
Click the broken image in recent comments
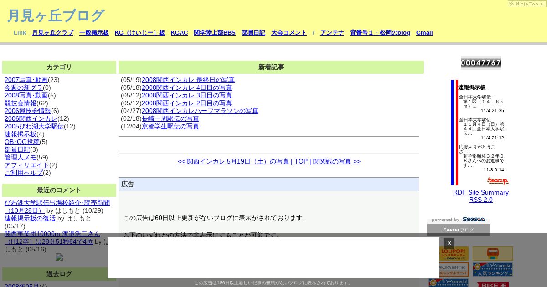59,257
